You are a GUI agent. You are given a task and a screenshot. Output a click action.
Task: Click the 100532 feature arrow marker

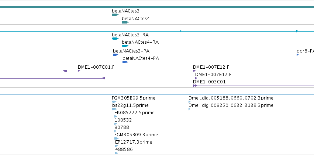click(x=116, y=124)
